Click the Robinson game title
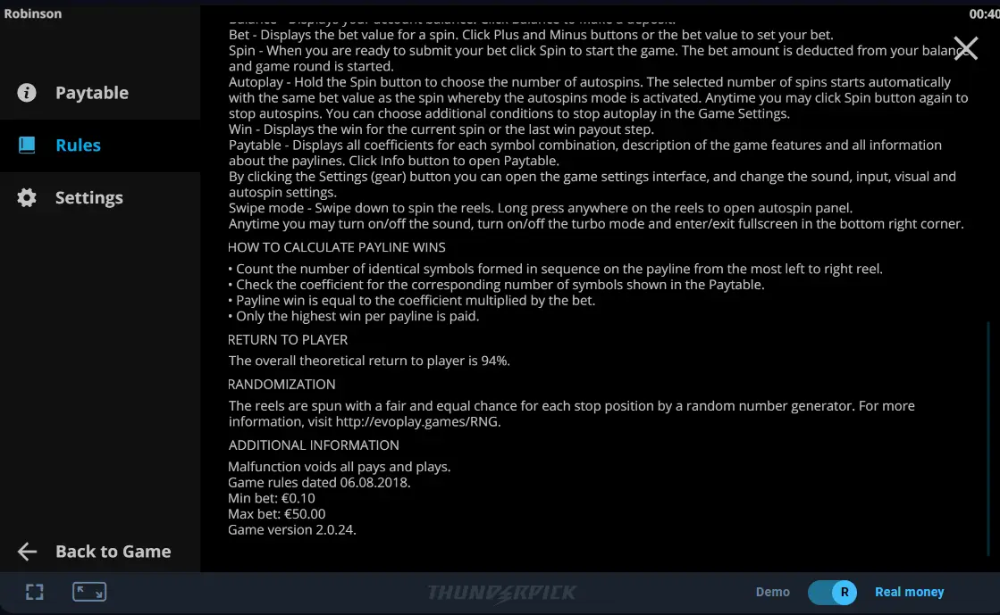Screen dimensions: 1000x615 [32, 13]
